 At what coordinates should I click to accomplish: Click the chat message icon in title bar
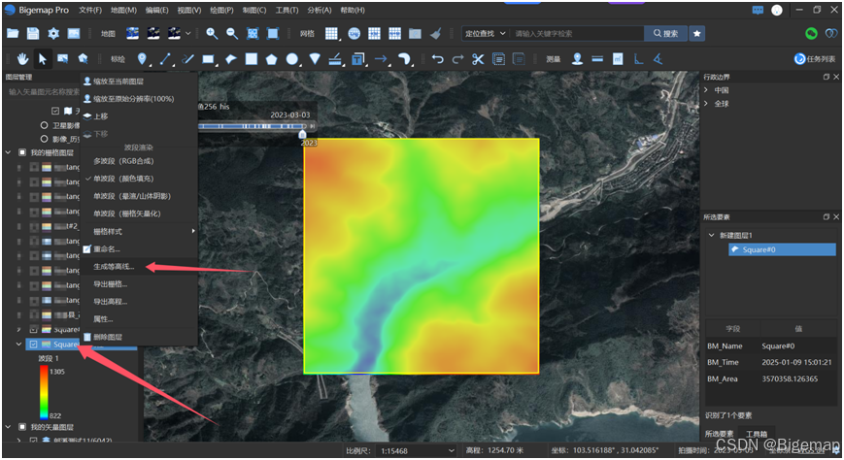pos(758,11)
